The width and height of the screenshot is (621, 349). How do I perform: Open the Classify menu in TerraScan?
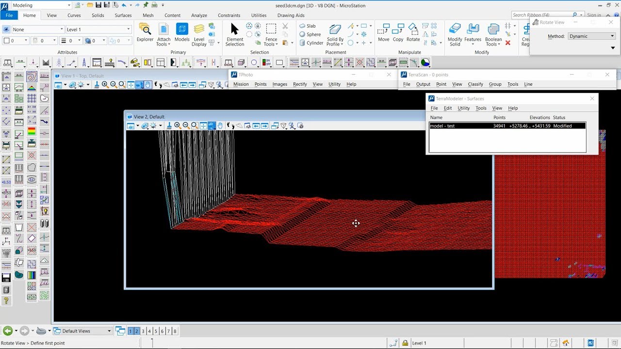(475, 84)
